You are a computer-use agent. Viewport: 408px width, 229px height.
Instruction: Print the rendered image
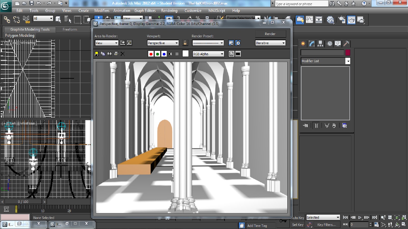coord(116,54)
